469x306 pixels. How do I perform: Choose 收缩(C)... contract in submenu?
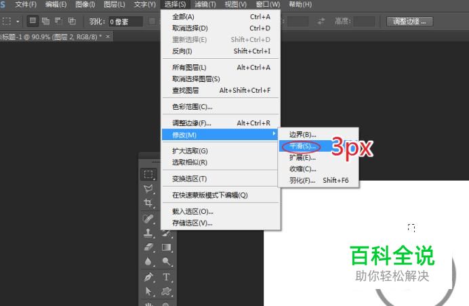319,169
